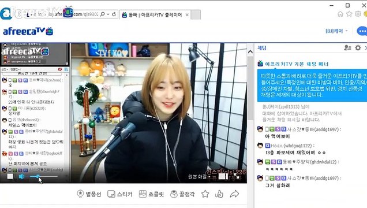
Task: Go to the browser Home page icon
Action: coord(340,14)
